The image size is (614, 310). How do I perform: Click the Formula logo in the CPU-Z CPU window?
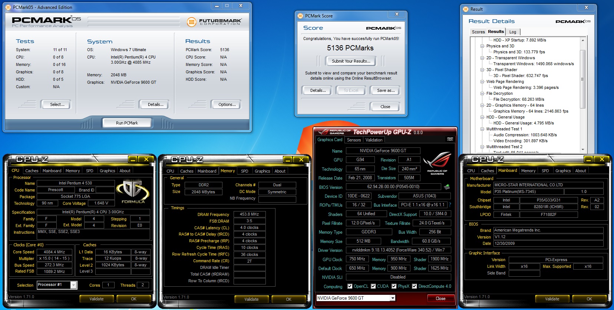[133, 191]
